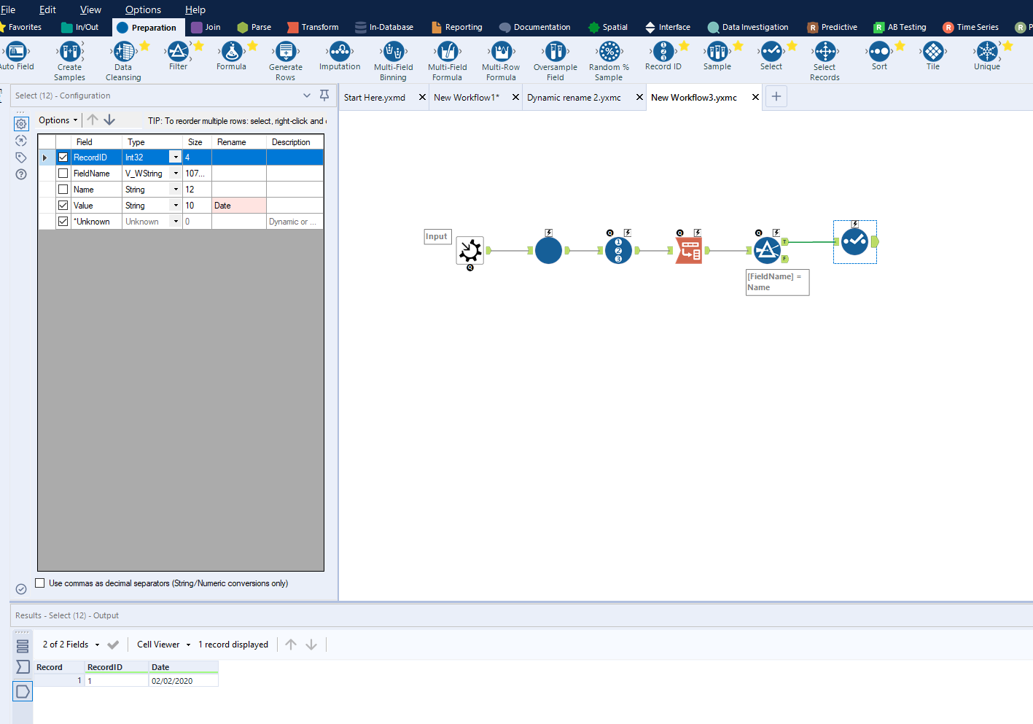Click the plus button to add a workflow

pos(776,96)
